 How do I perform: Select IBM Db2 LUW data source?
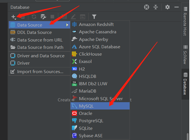[x=100, y=84]
